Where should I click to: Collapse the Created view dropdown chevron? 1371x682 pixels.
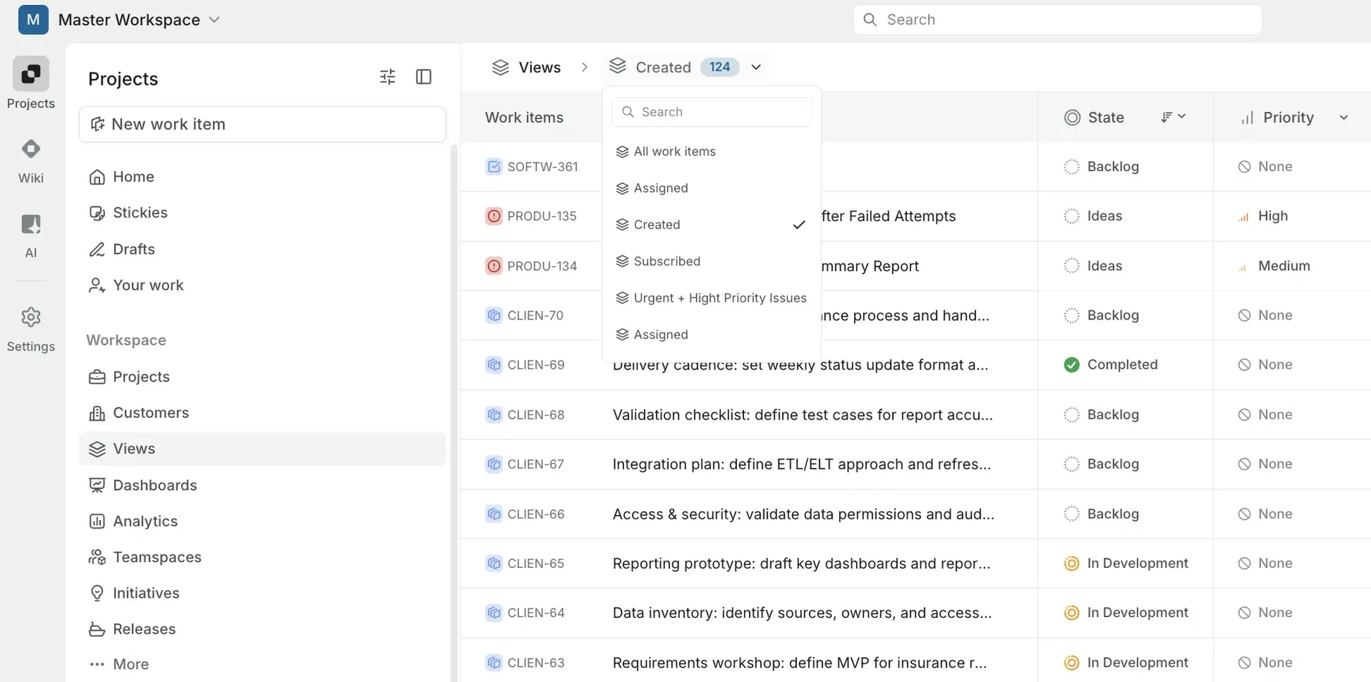pyautogui.click(x=756, y=67)
